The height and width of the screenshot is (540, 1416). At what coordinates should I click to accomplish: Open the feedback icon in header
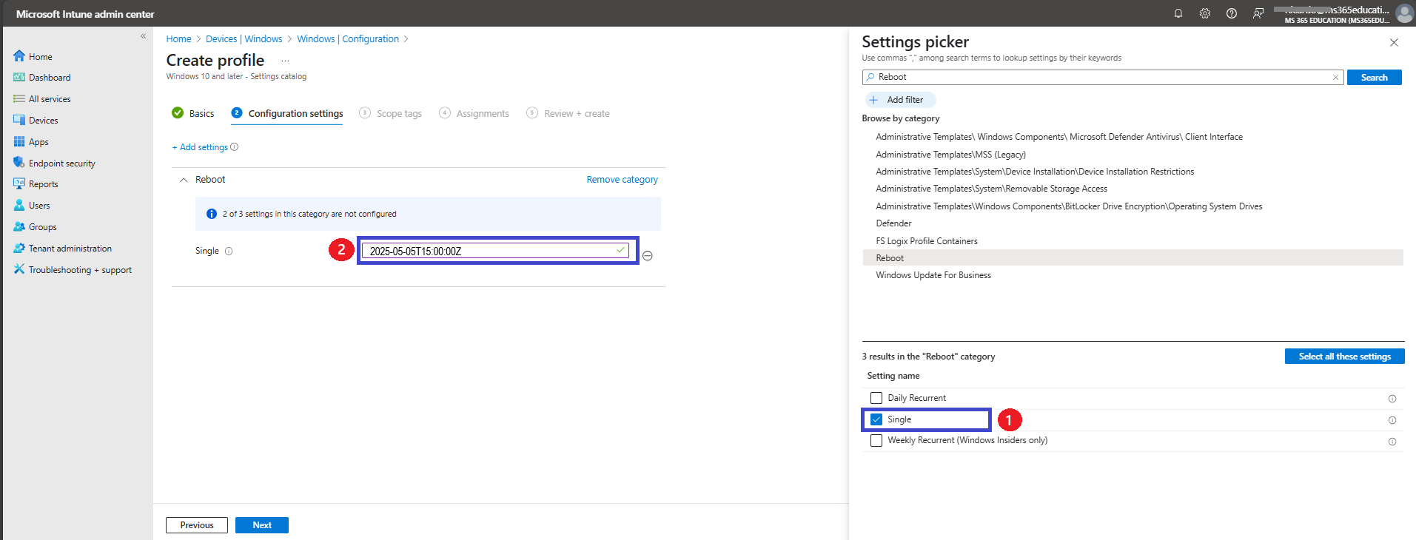click(1258, 13)
